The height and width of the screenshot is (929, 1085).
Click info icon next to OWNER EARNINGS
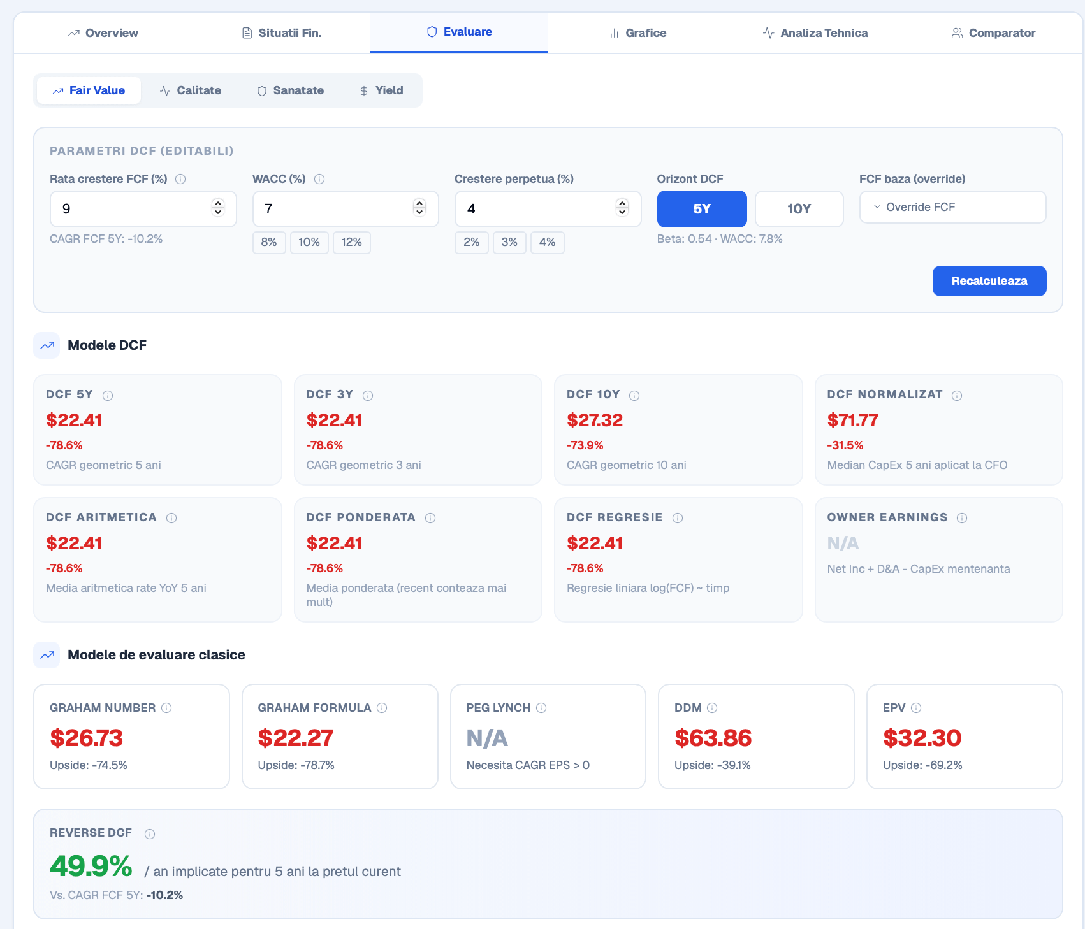click(x=962, y=518)
